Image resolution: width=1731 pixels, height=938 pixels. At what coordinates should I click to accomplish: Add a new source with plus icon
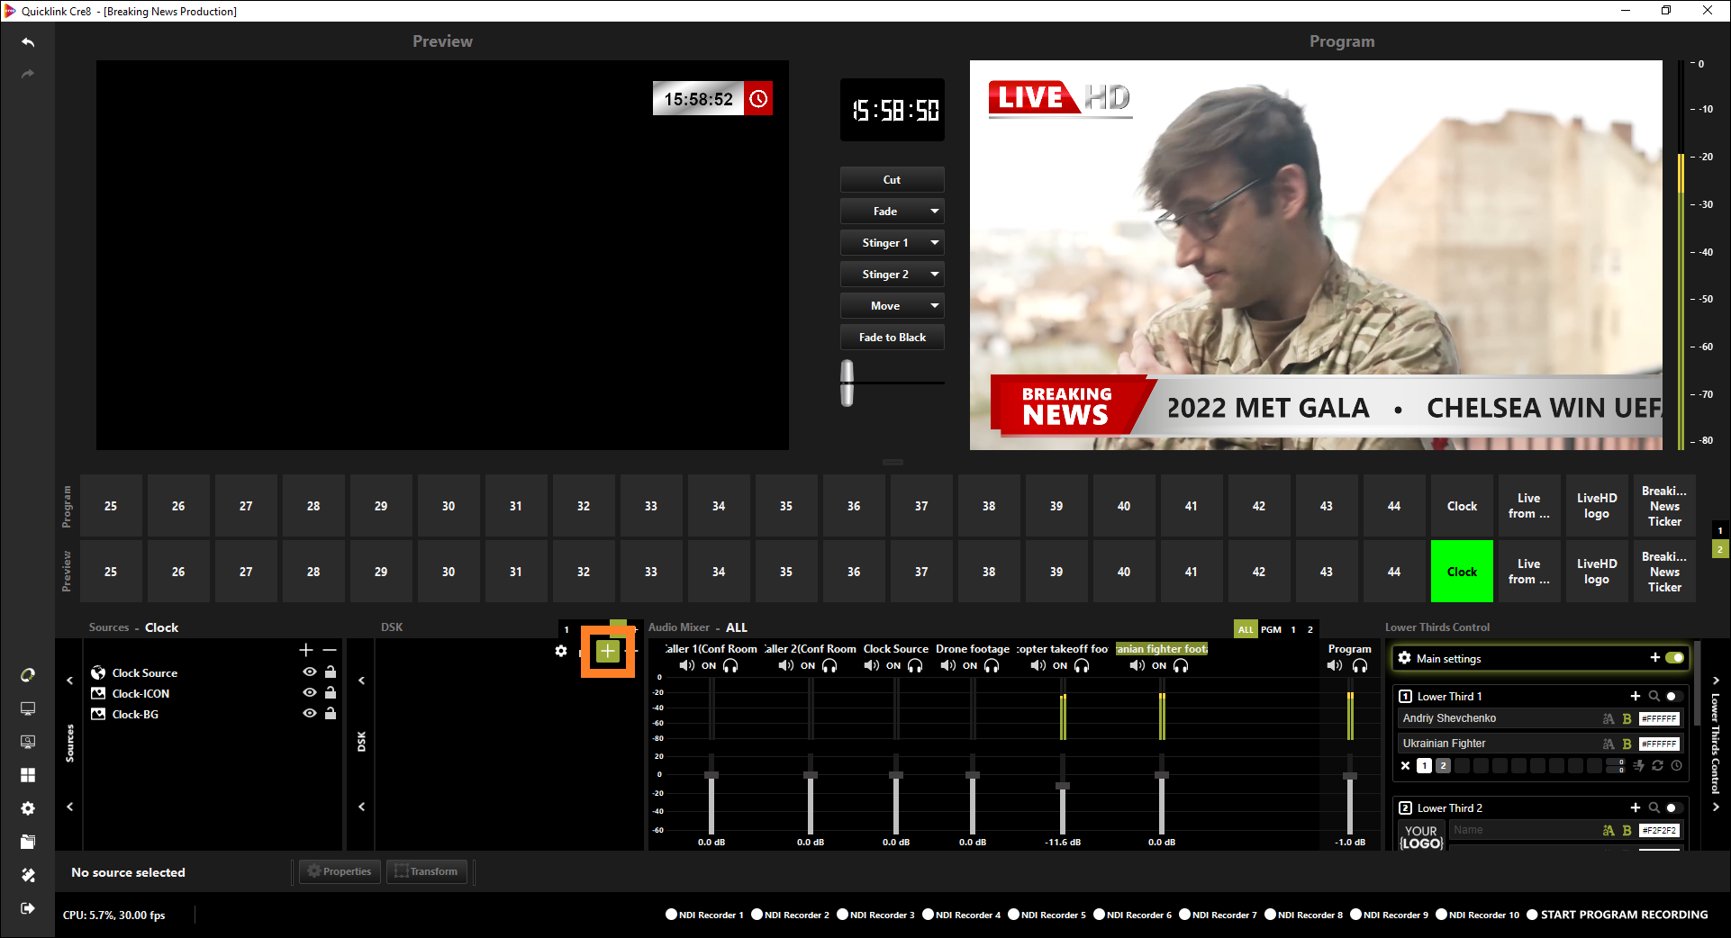click(x=306, y=650)
